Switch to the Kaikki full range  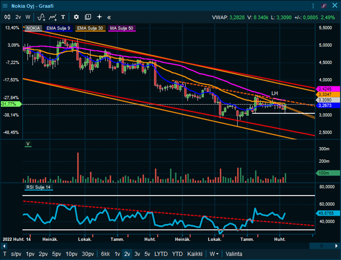[x=195, y=254]
